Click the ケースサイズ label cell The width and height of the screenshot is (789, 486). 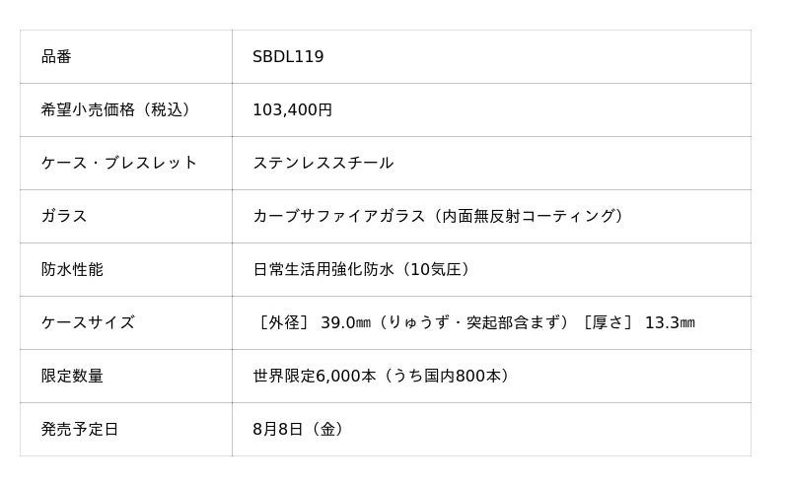[x=88, y=323]
